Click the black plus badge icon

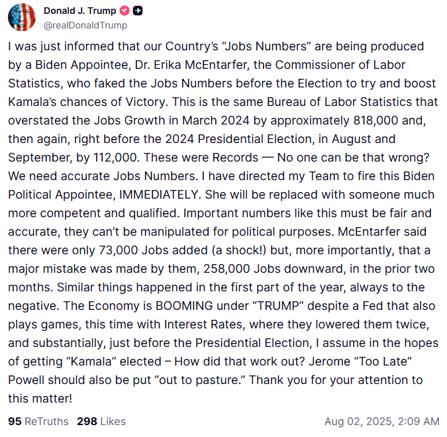(x=138, y=11)
